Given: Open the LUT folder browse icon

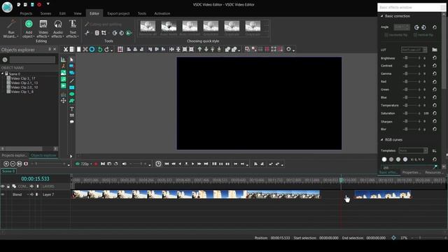Looking at the screenshot, I should [x=435, y=50].
